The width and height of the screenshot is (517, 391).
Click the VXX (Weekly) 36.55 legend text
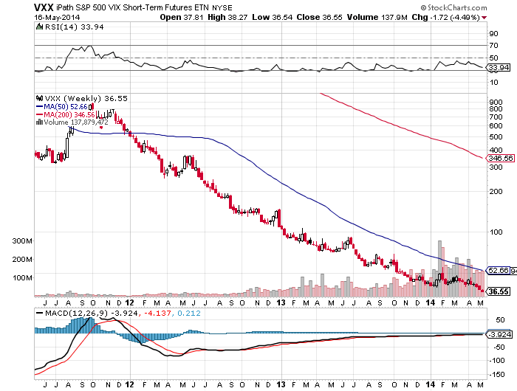tap(86, 98)
